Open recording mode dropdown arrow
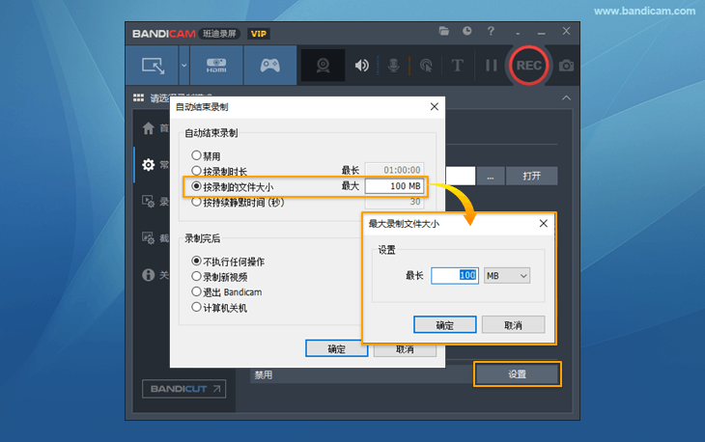The image size is (705, 442). pos(183,65)
